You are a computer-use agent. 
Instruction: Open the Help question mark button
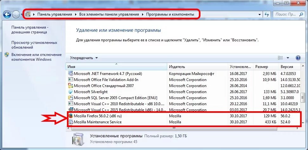(x=298, y=58)
